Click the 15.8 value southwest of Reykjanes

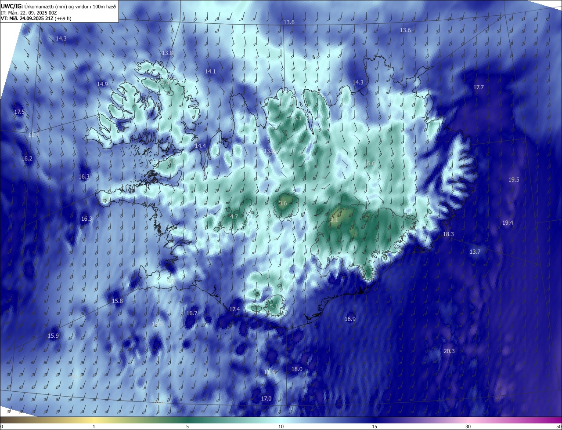click(x=117, y=301)
